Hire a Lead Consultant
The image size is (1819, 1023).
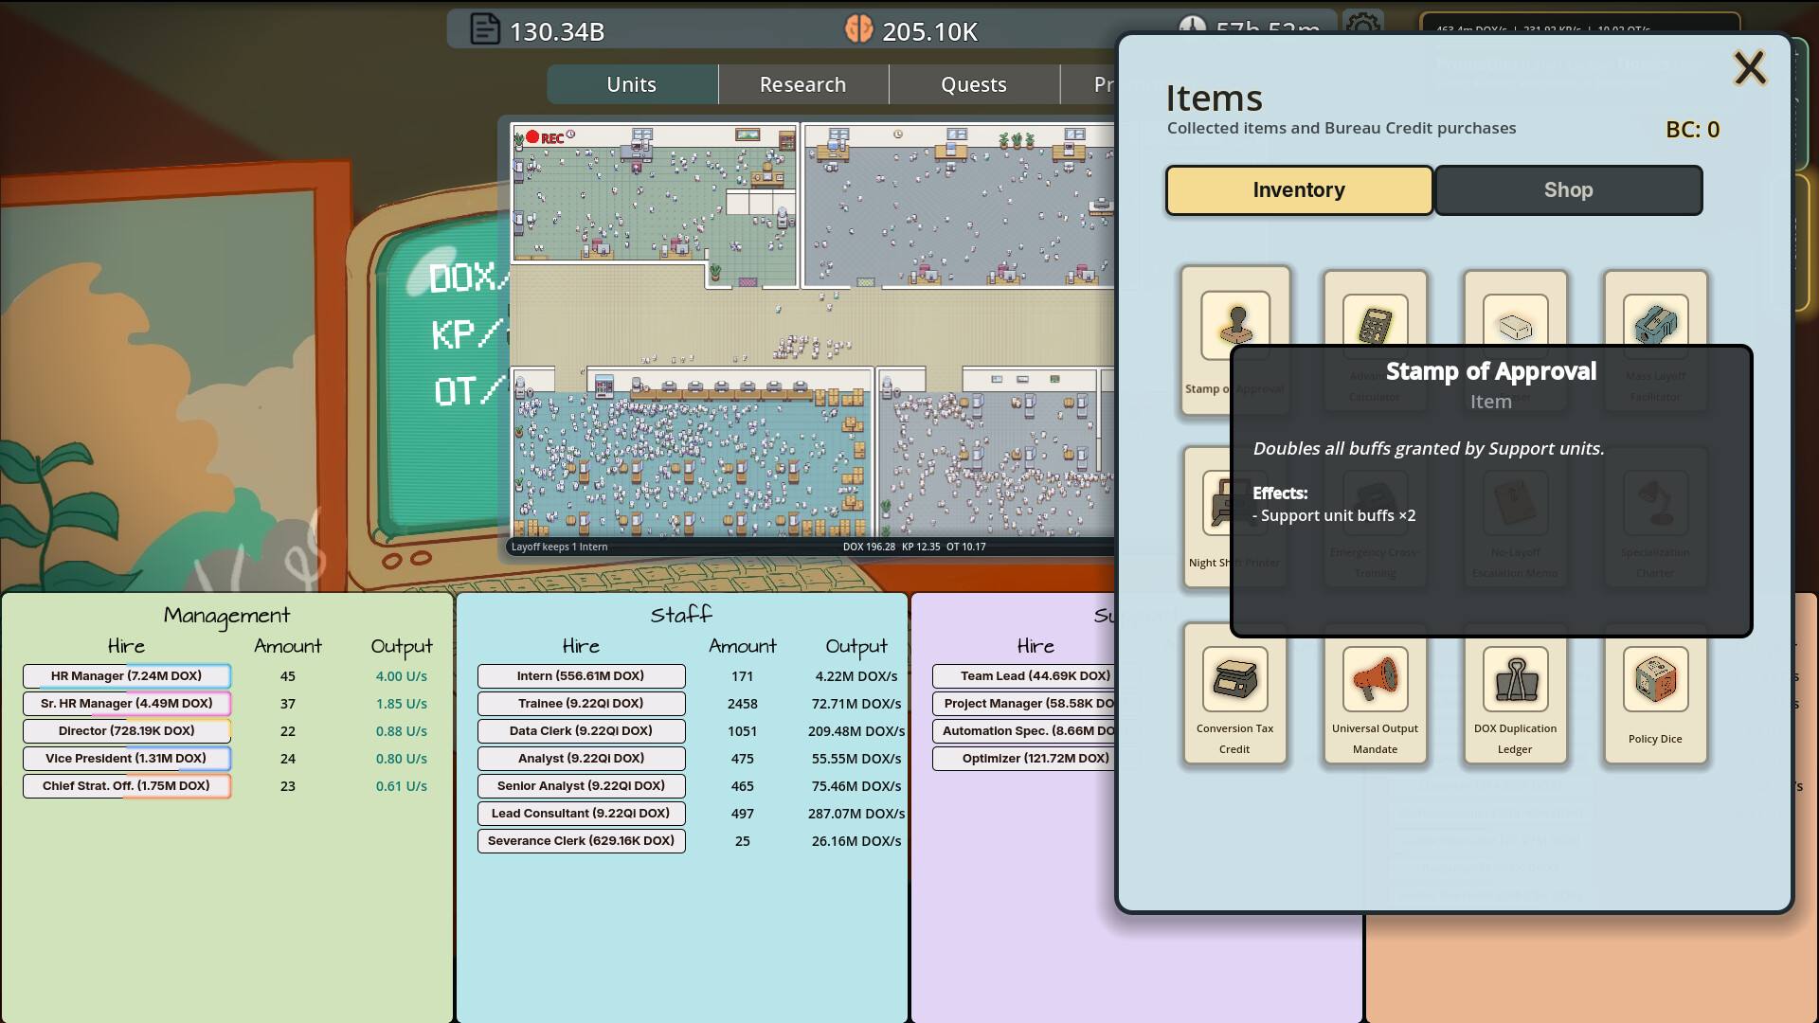point(581,814)
